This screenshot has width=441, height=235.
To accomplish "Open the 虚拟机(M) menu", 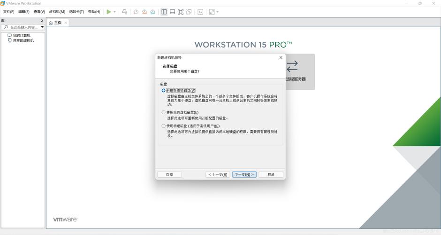I will pyautogui.click(x=57, y=12).
